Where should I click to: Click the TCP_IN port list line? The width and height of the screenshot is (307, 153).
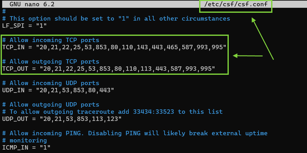pos(114,47)
